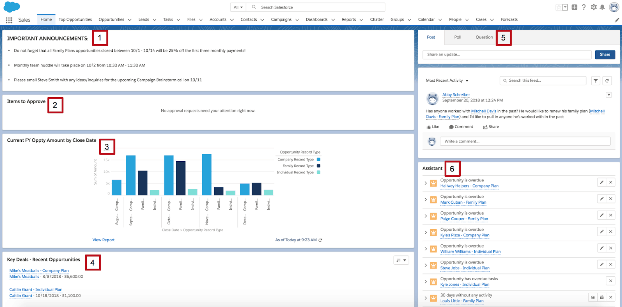Image resolution: width=622 pixels, height=307 pixels.
Task: Comment on Abby Schreiber's post
Action: point(461,127)
